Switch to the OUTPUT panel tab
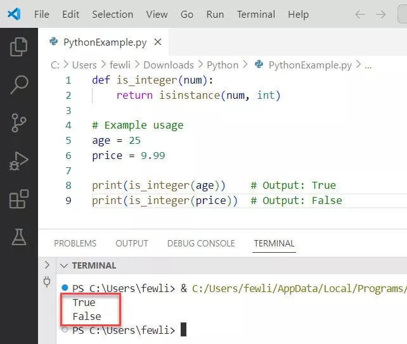This screenshot has height=344, width=407. 132,243
